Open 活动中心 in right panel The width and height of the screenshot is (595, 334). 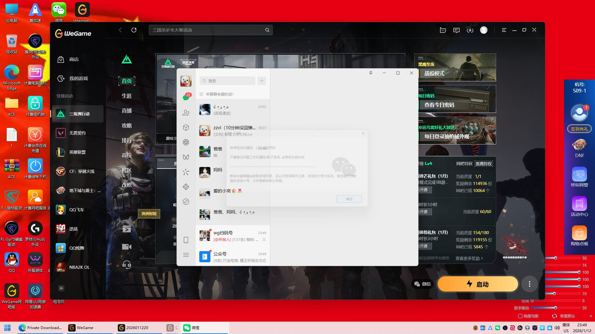point(579,207)
